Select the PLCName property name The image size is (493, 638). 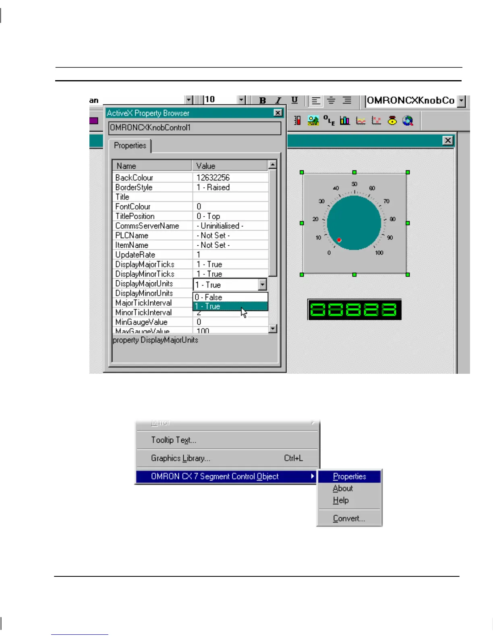(x=132, y=236)
